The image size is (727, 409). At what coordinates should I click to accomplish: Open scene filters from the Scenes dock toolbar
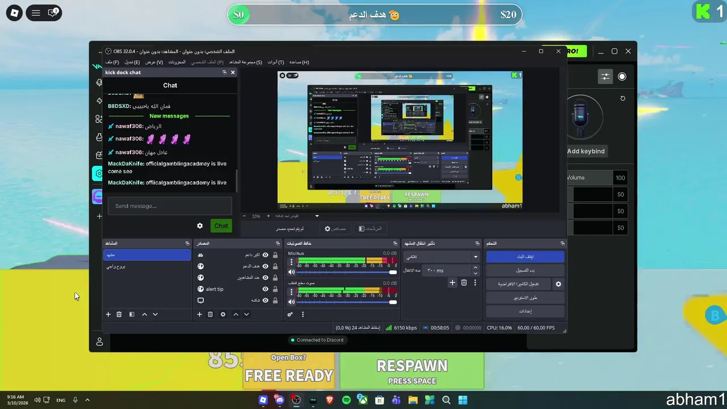point(132,314)
